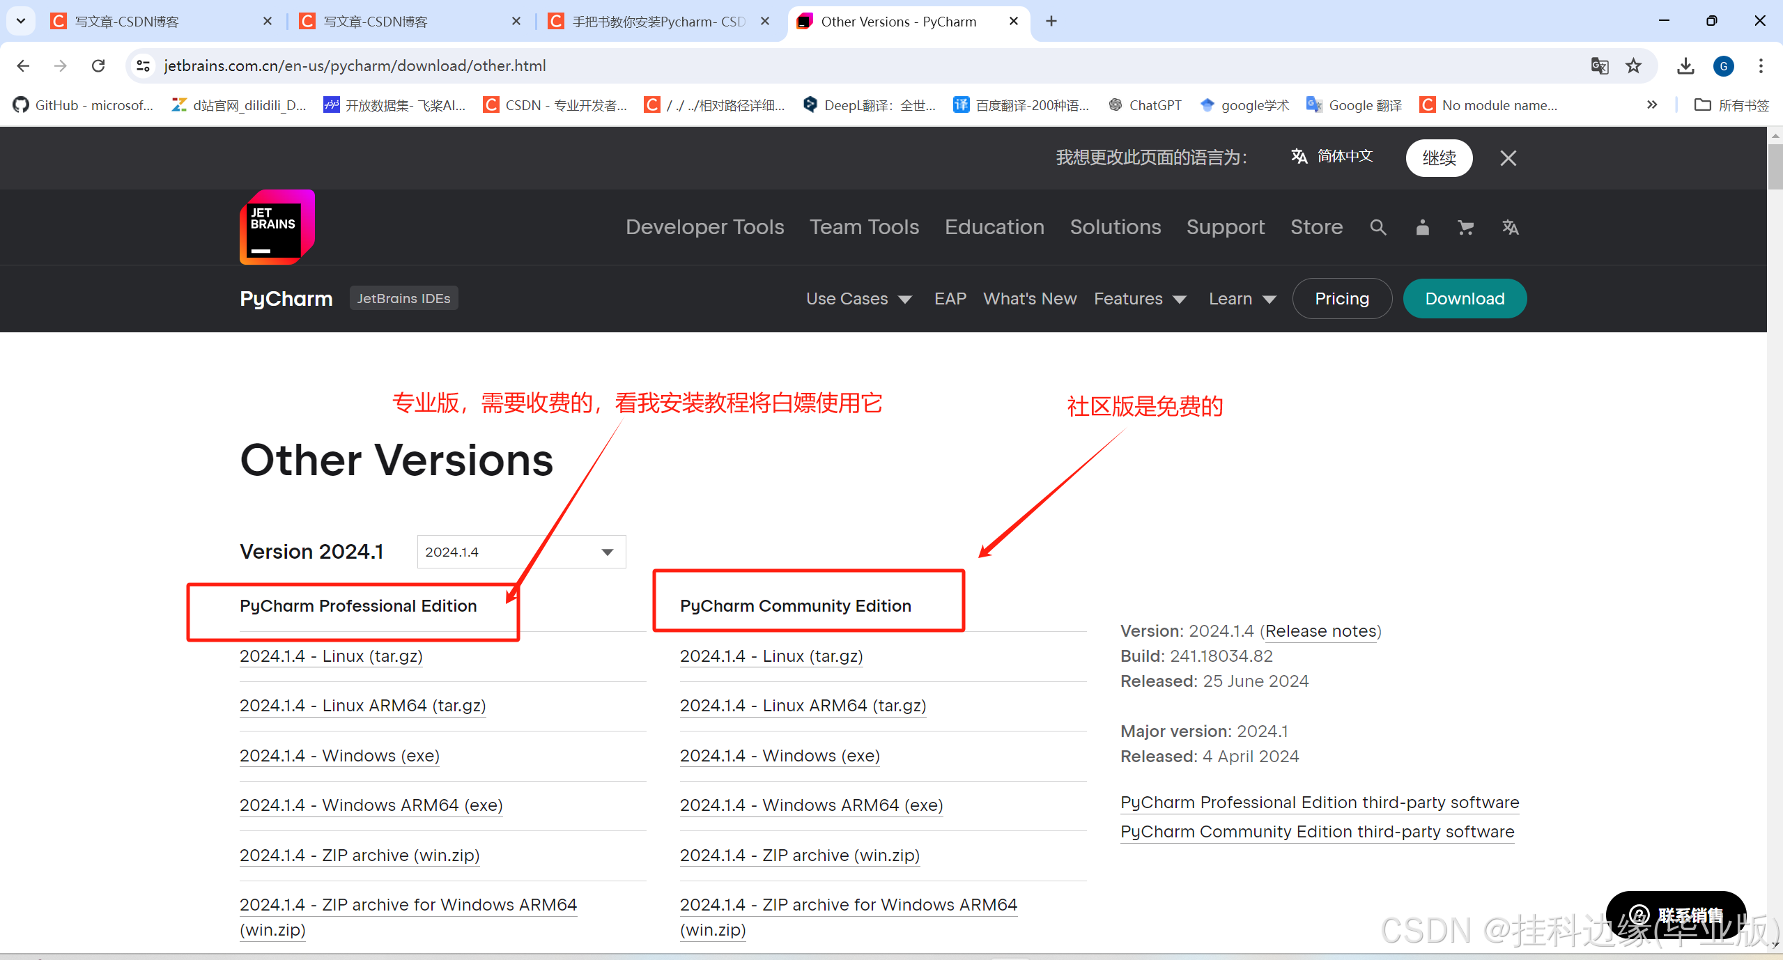
Task: Open d站官网_dilidili bookmark
Action: coord(239,105)
